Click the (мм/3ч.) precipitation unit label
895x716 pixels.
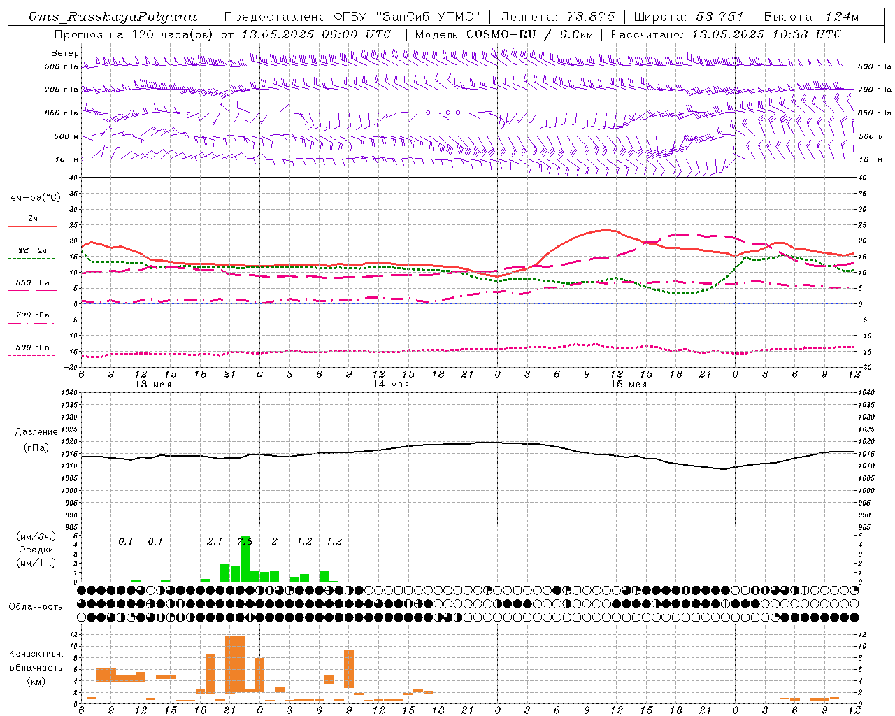(36, 537)
